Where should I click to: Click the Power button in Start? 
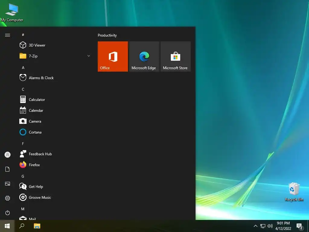point(8,213)
